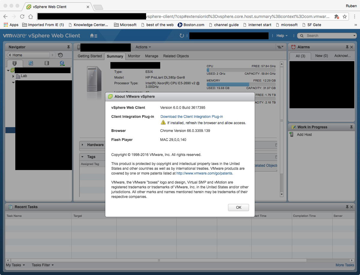Open the Actions dropdown
This screenshot has height=275, width=360.
point(143,47)
